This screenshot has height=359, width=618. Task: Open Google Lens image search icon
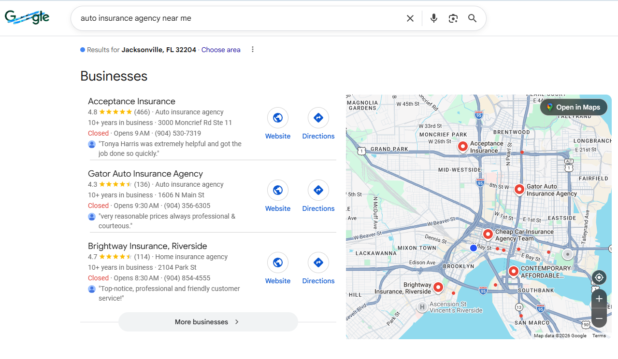[x=453, y=18]
